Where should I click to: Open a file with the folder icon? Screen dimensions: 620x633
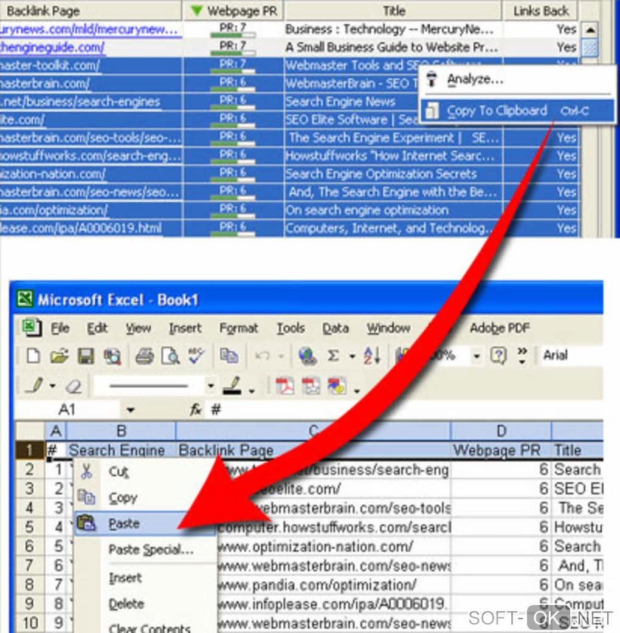pyautogui.click(x=59, y=357)
